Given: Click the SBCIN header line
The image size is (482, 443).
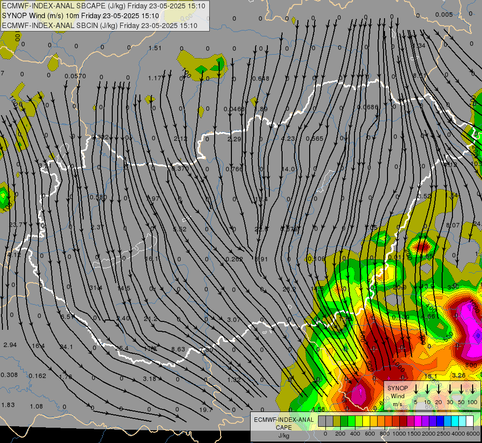Looking at the screenshot, I should 99,26.
